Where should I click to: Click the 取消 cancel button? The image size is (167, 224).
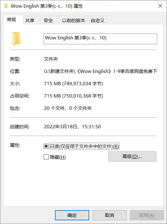click(109, 215)
